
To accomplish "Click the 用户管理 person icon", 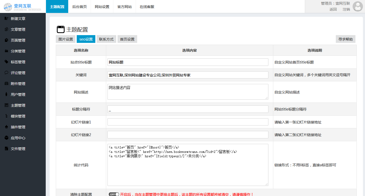I will click(x=6, y=95).
